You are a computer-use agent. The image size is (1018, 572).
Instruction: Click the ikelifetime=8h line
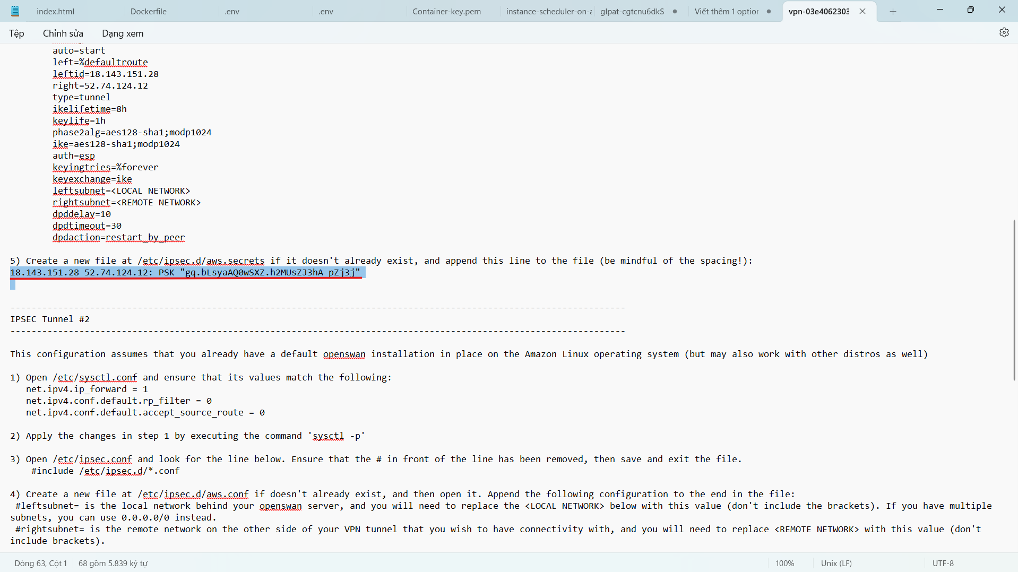click(x=90, y=109)
